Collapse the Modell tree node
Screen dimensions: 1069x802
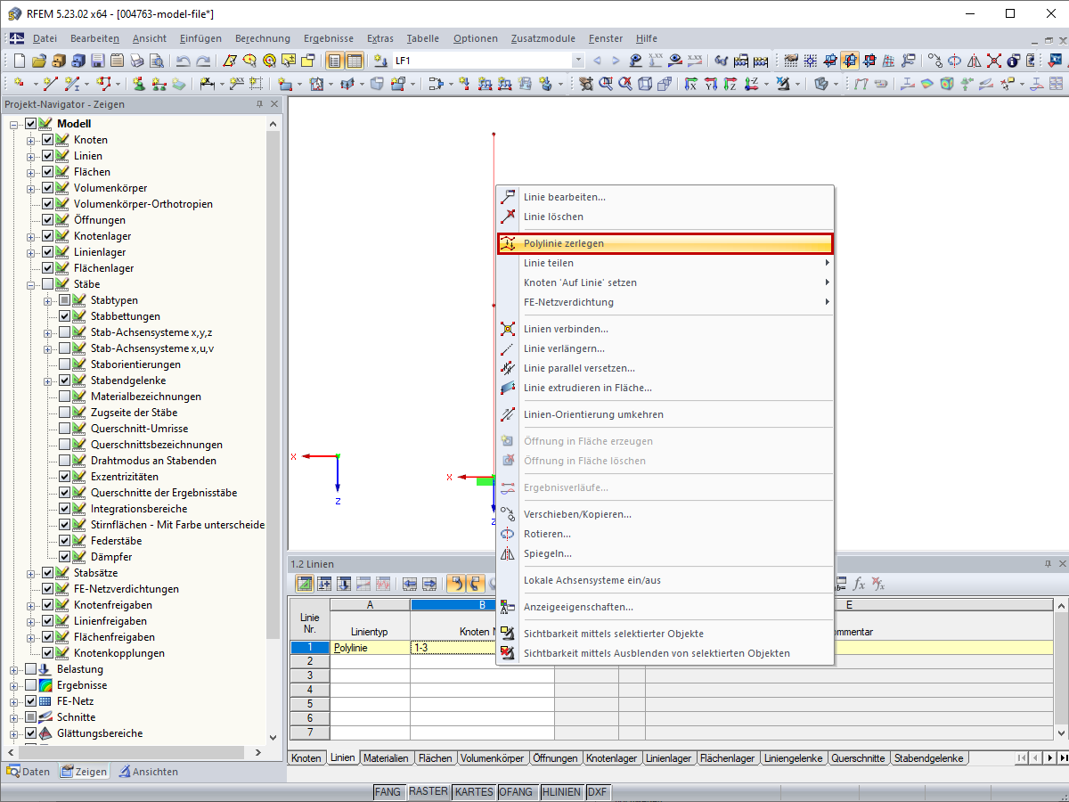coord(14,124)
